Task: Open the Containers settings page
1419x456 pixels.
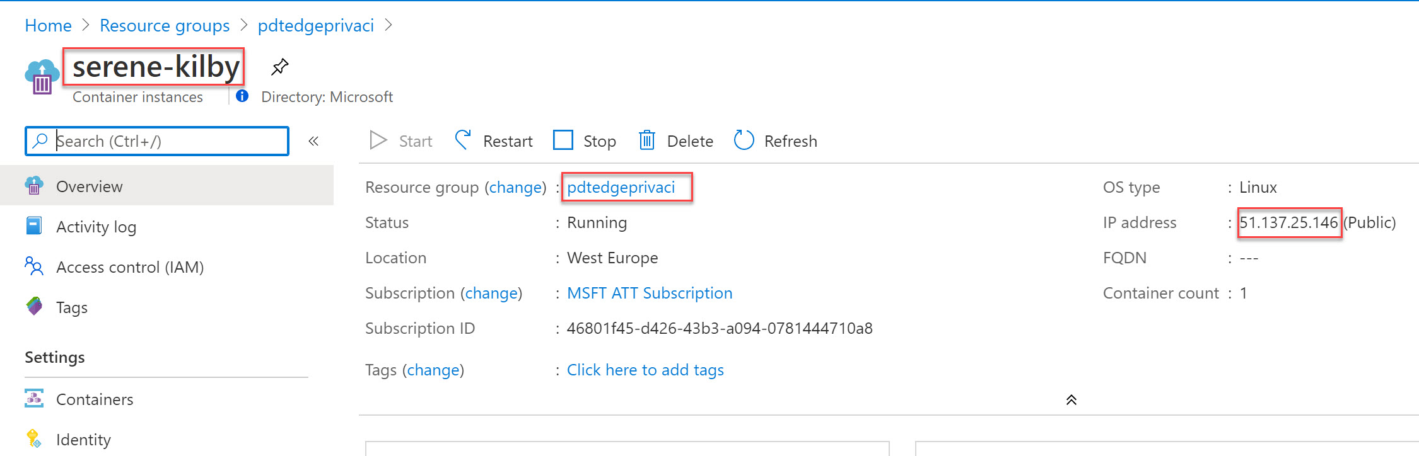Action: (95, 399)
